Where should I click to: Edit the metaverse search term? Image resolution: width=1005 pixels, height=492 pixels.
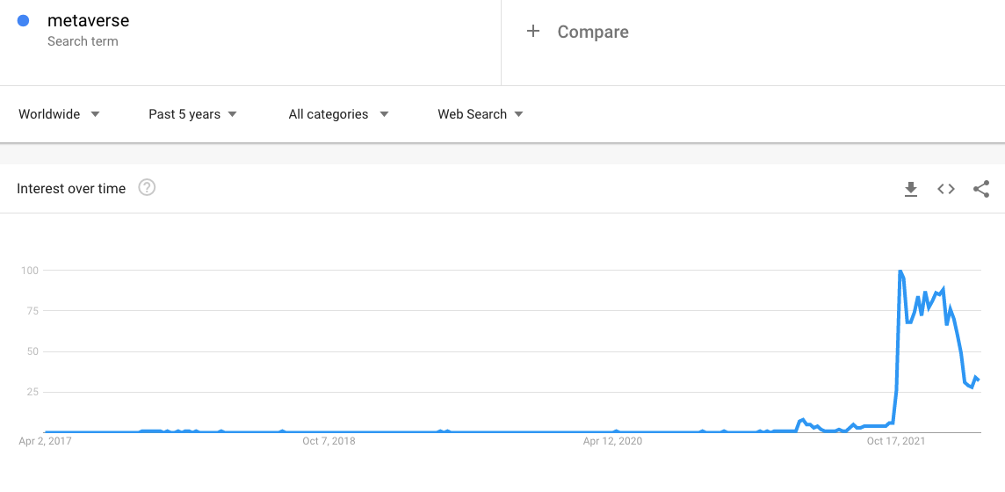pos(88,20)
